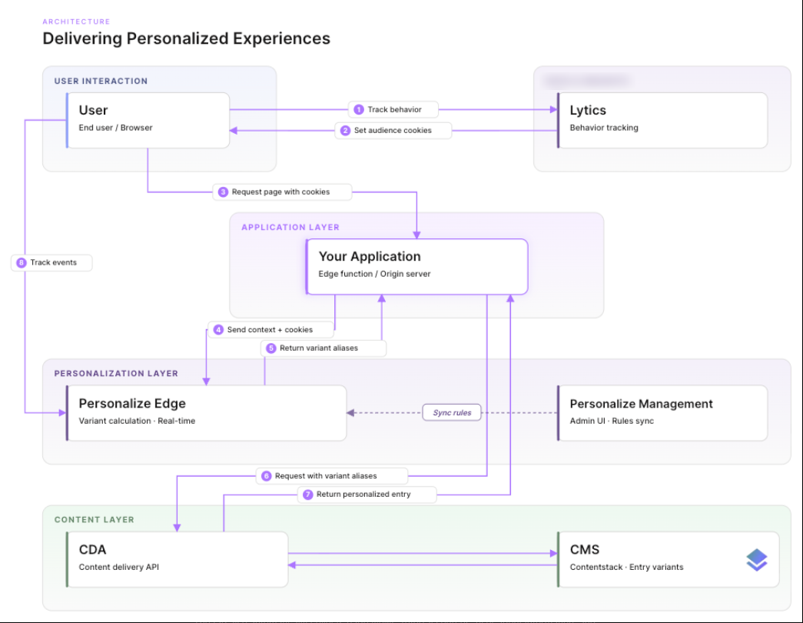The height and width of the screenshot is (623, 803).
Task: Click the "Return variant aliases" label
Action: point(324,348)
